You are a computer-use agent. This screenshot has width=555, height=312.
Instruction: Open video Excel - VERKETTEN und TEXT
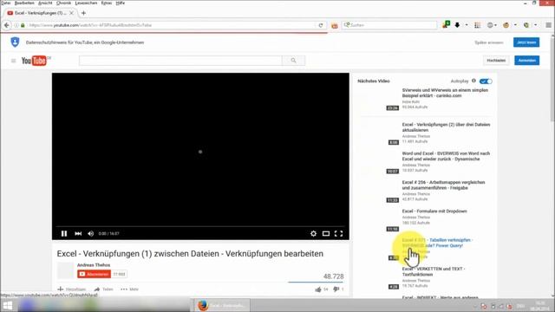pyautogui.click(x=434, y=271)
